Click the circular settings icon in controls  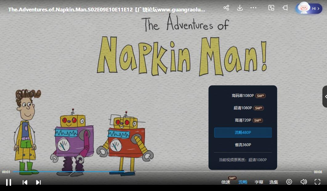pos(289,182)
